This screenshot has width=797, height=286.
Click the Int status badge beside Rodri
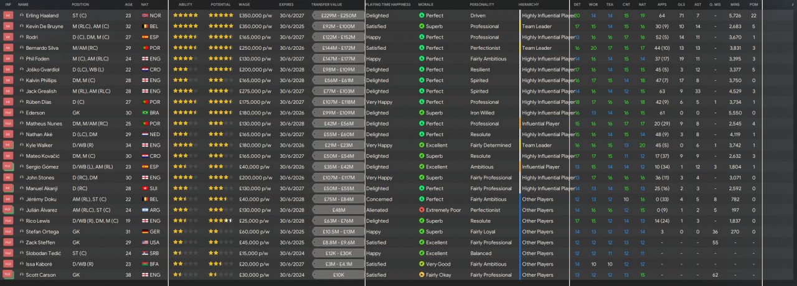point(8,37)
